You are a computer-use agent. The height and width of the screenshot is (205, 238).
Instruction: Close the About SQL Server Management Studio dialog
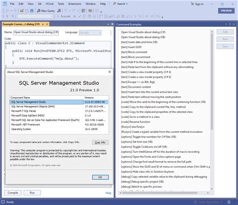109,72
